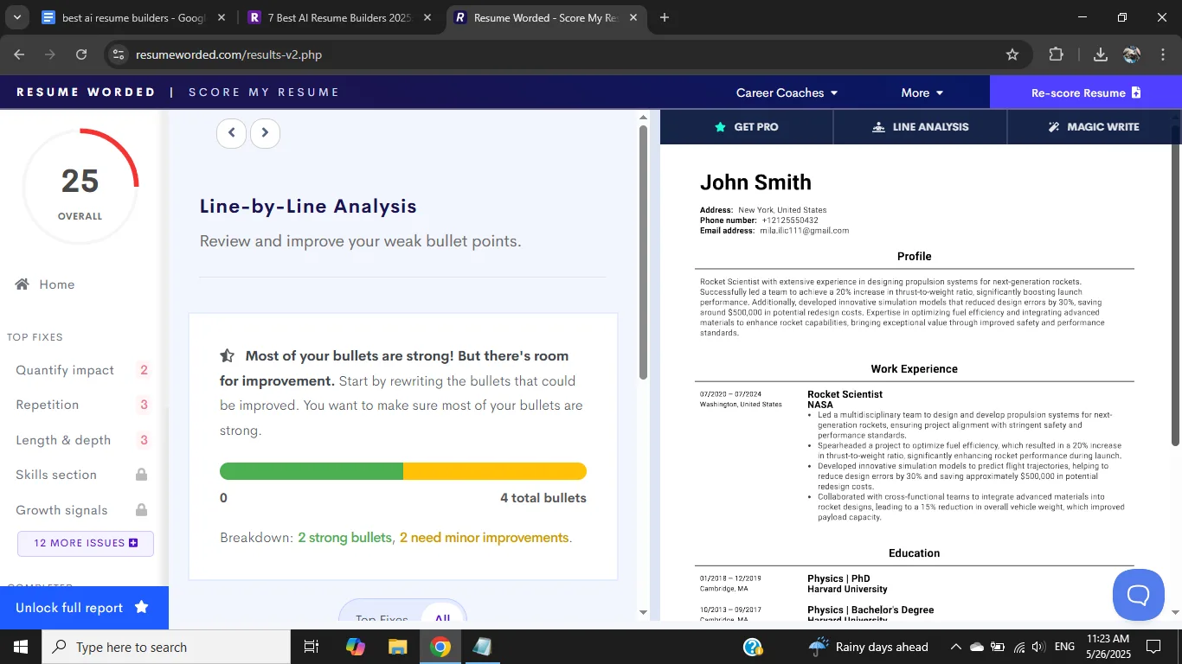Click the Physics | PhD education entry

[x=838, y=578]
